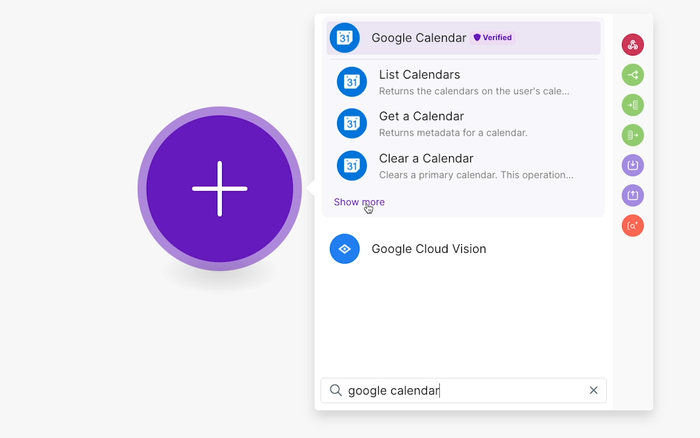Clear the search text with X
Image resolution: width=700 pixels, height=438 pixels.
pos(594,390)
